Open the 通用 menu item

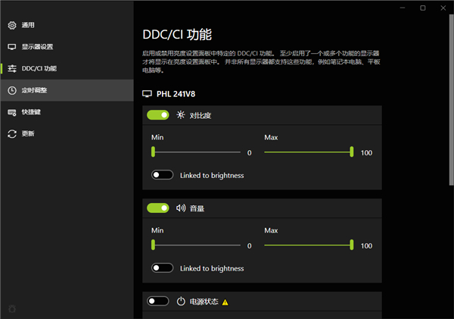67,25
